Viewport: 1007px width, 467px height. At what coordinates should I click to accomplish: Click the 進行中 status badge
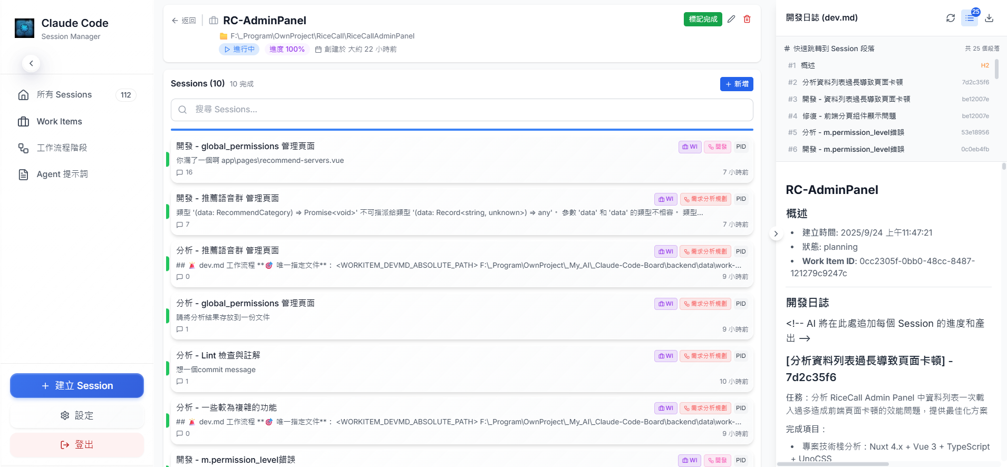pyautogui.click(x=239, y=49)
